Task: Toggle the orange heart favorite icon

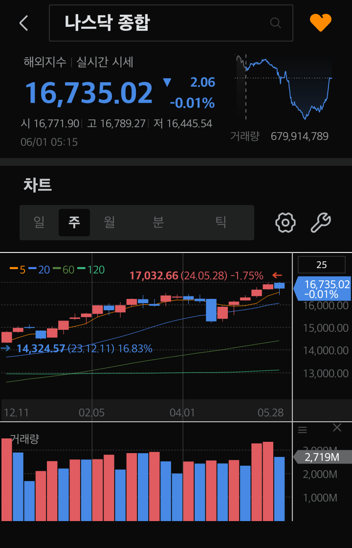Action: click(x=321, y=23)
